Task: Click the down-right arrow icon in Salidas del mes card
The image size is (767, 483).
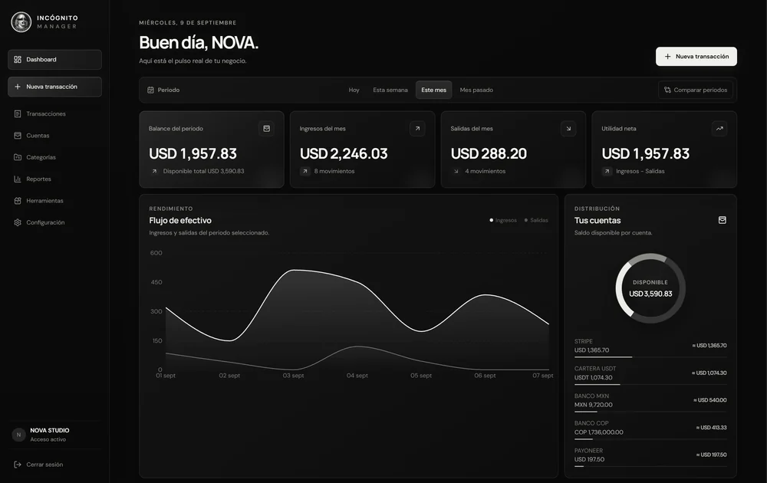Action: 568,129
